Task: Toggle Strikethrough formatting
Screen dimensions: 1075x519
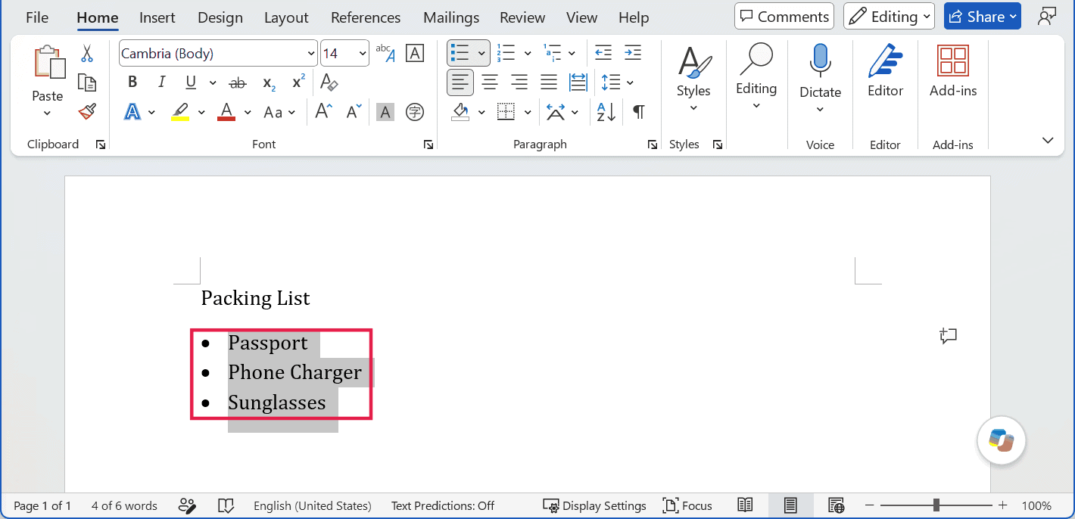Action: pos(238,82)
